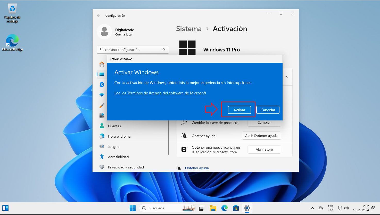
Task: Minimize the Configuración window
Action: (x=269, y=13)
